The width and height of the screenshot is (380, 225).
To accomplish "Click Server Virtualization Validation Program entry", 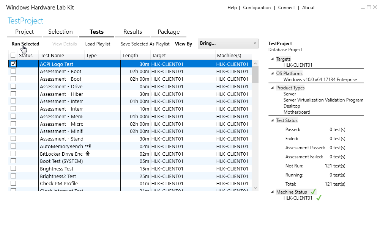I will [323, 100].
